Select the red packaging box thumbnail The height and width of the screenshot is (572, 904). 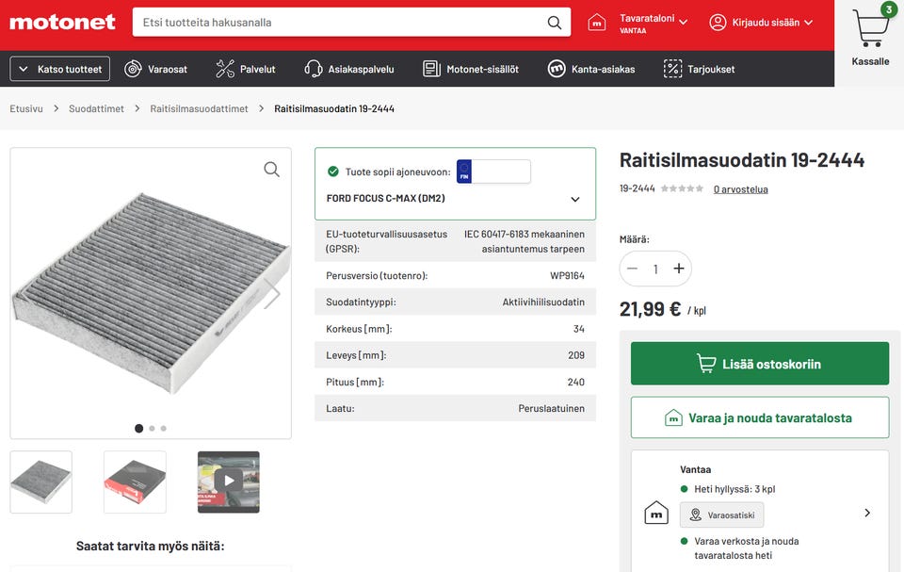(135, 482)
